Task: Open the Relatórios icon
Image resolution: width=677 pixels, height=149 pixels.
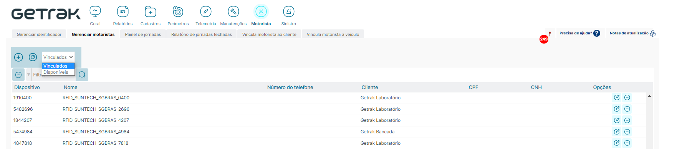Action: point(123,12)
